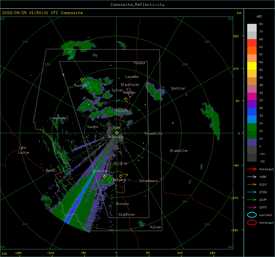Click the Innisfail city label
Viewport: 275px width, 257px height.
click(123, 111)
